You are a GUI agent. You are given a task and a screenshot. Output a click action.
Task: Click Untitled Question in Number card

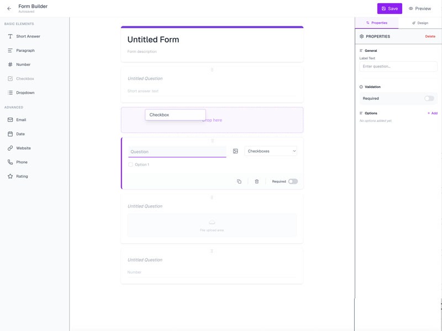pyautogui.click(x=145, y=260)
